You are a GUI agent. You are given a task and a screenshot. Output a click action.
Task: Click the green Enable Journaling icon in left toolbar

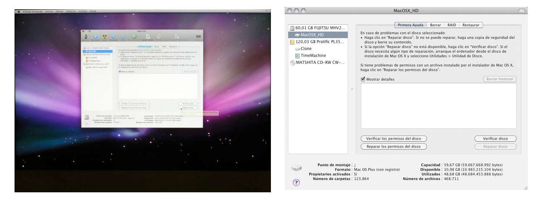tap(134, 36)
